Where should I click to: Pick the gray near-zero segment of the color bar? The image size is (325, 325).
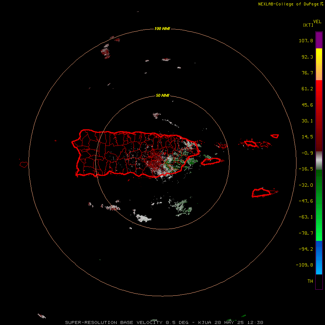[319, 161]
